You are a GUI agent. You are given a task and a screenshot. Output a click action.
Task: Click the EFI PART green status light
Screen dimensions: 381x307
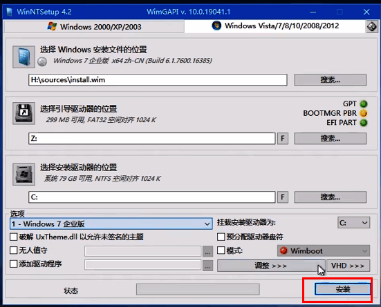tap(364, 123)
